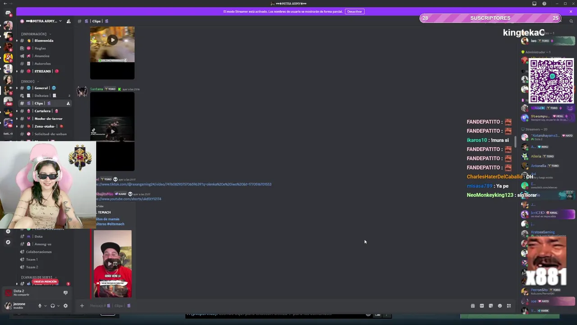The height and width of the screenshot is (325, 577).
Task: Open the sticker picker icon
Action: (x=490, y=306)
